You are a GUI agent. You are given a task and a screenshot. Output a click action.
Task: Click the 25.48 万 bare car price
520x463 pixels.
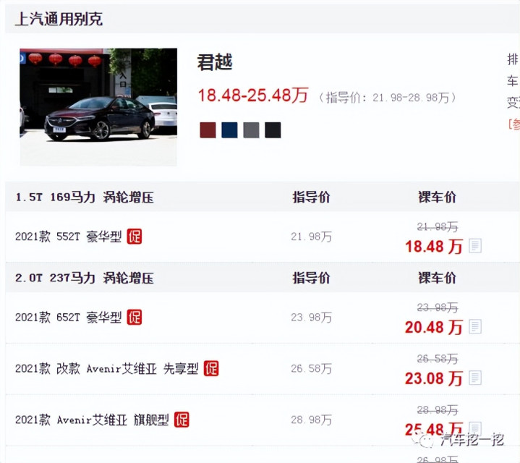click(x=433, y=430)
